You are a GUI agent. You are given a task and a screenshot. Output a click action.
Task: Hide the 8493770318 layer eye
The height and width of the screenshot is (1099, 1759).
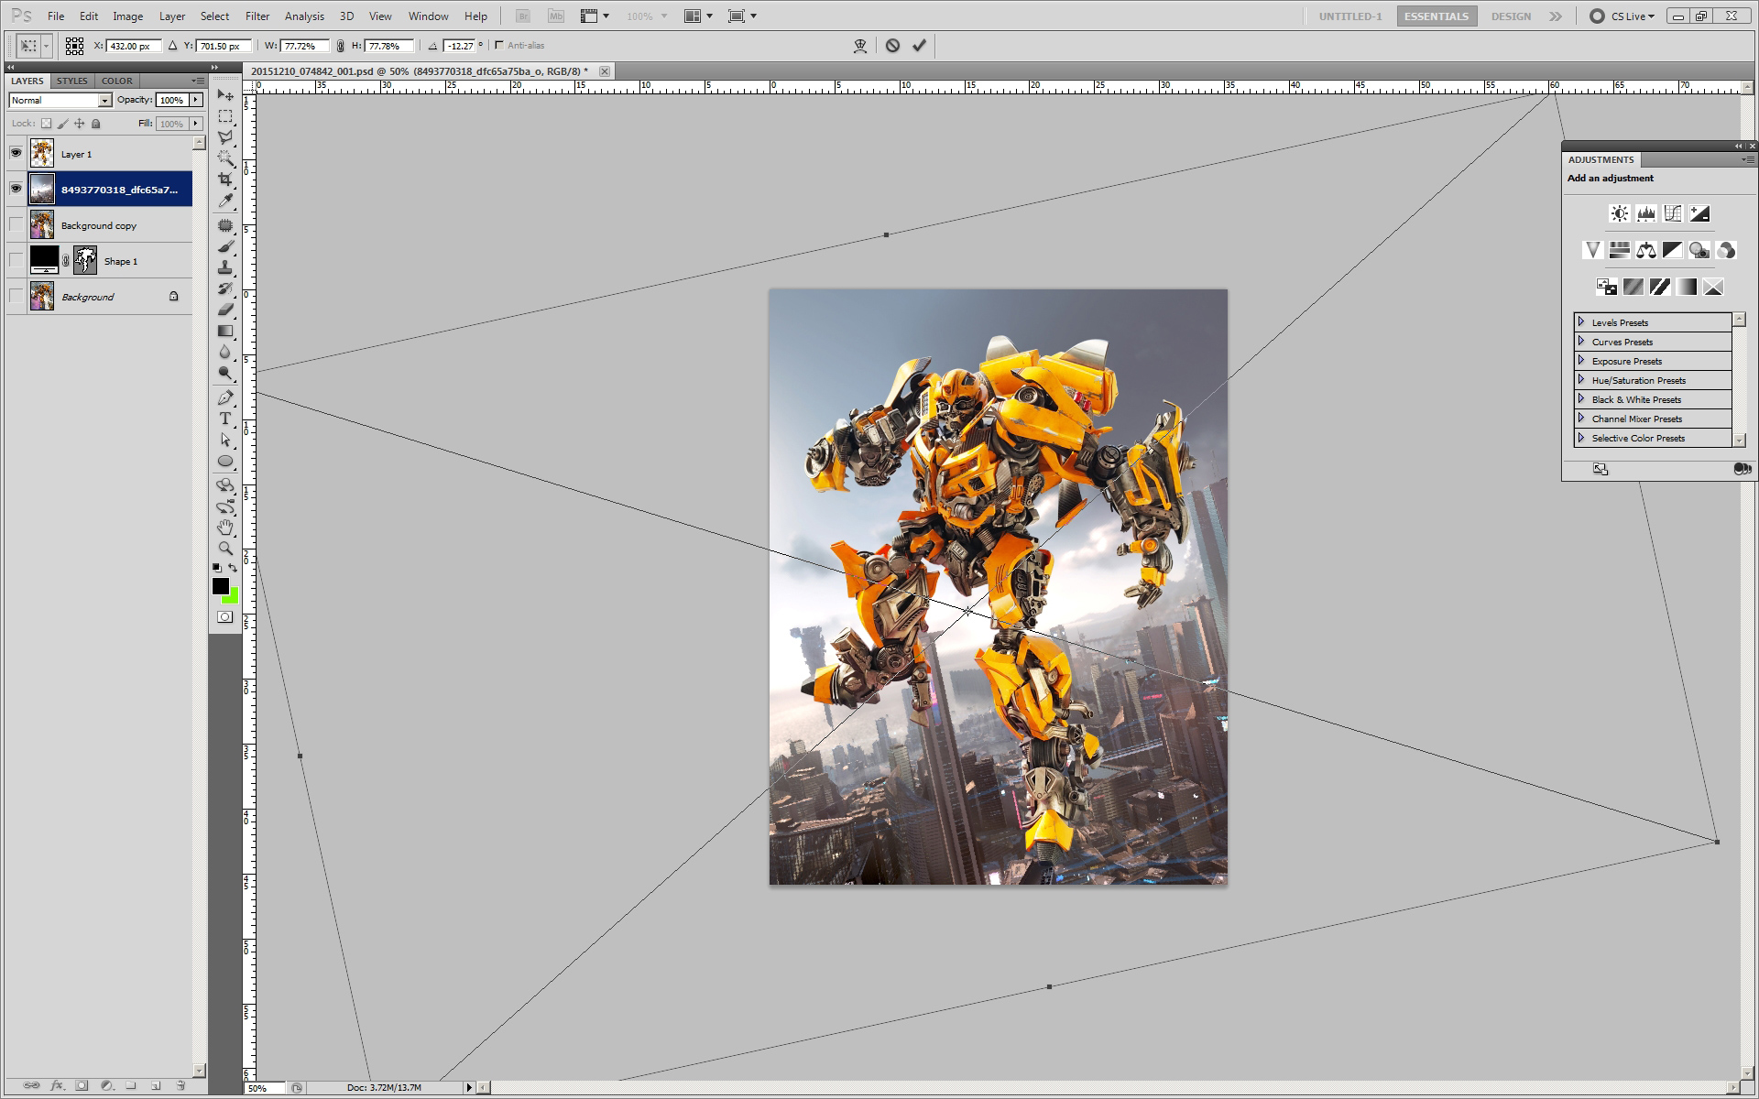[x=16, y=189]
